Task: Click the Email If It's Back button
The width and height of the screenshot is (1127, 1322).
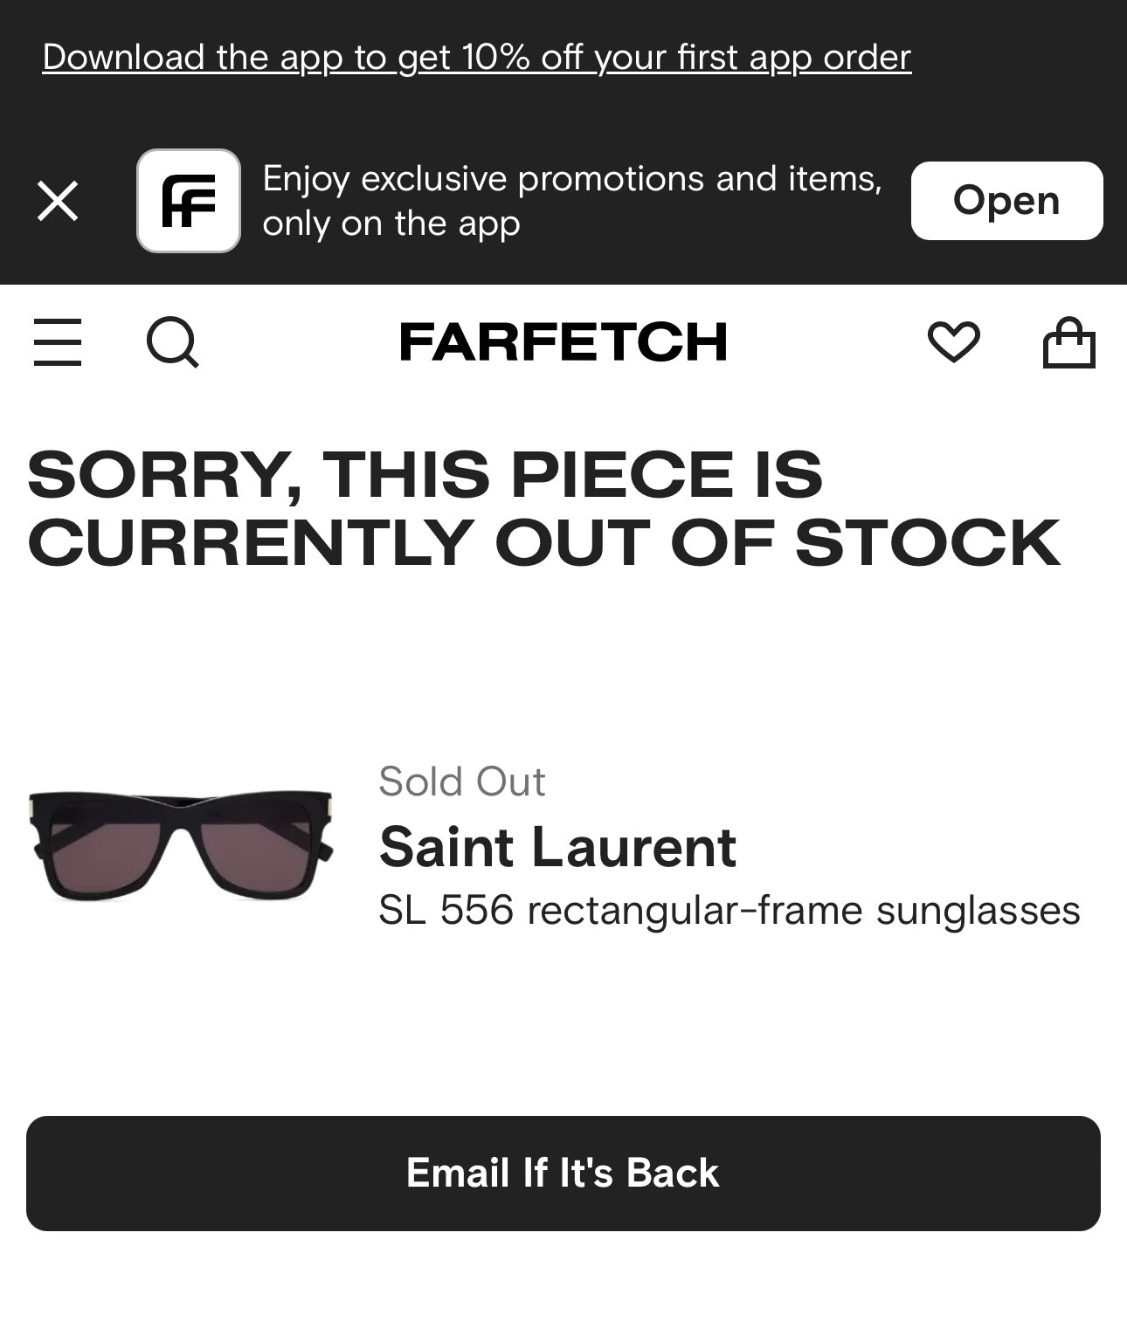Action: [563, 1173]
